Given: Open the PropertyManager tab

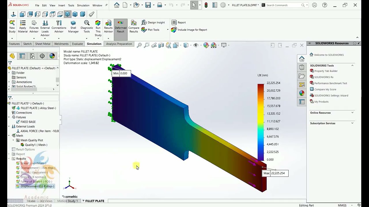Looking at the screenshot, I should pos(22,56).
